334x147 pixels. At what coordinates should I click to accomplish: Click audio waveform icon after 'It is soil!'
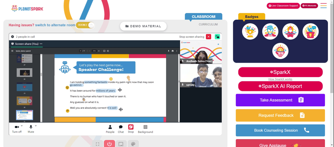(121, 109)
